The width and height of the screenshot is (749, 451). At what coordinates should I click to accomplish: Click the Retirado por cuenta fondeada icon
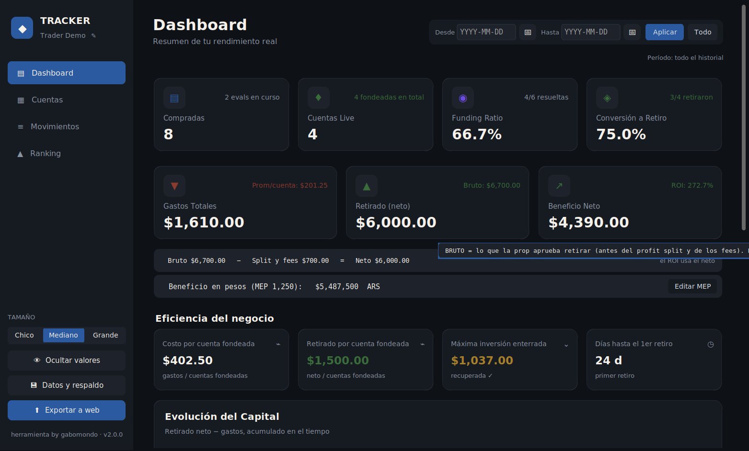[x=422, y=344]
